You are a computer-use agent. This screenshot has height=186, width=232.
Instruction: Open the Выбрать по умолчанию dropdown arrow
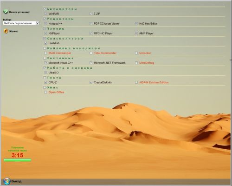(x=38, y=23)
